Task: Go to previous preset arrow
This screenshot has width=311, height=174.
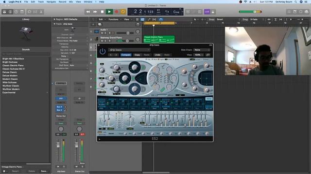Action: pos(111,55)
